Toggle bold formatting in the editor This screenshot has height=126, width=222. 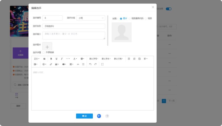pyautogui.click(x=51, y=59)
